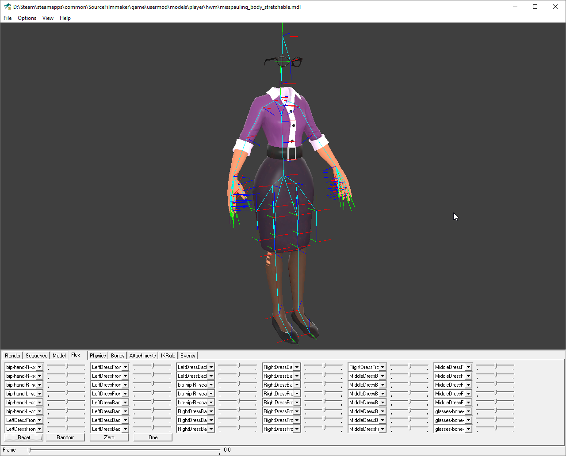This screenshot has width=566, height=456.
Task: Click the Frame slider at the bottom
Action: [x=124, y=450]
